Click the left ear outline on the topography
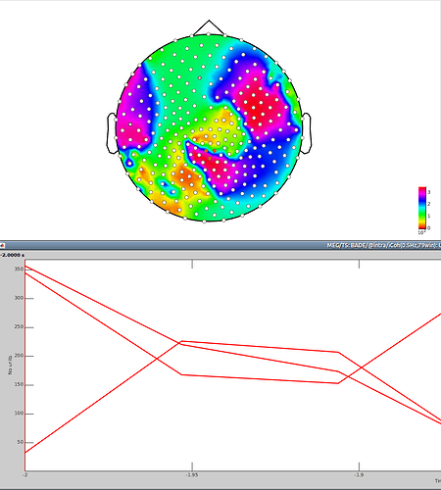This screenshot has width=441, height=490. click(x=112, y=133)
